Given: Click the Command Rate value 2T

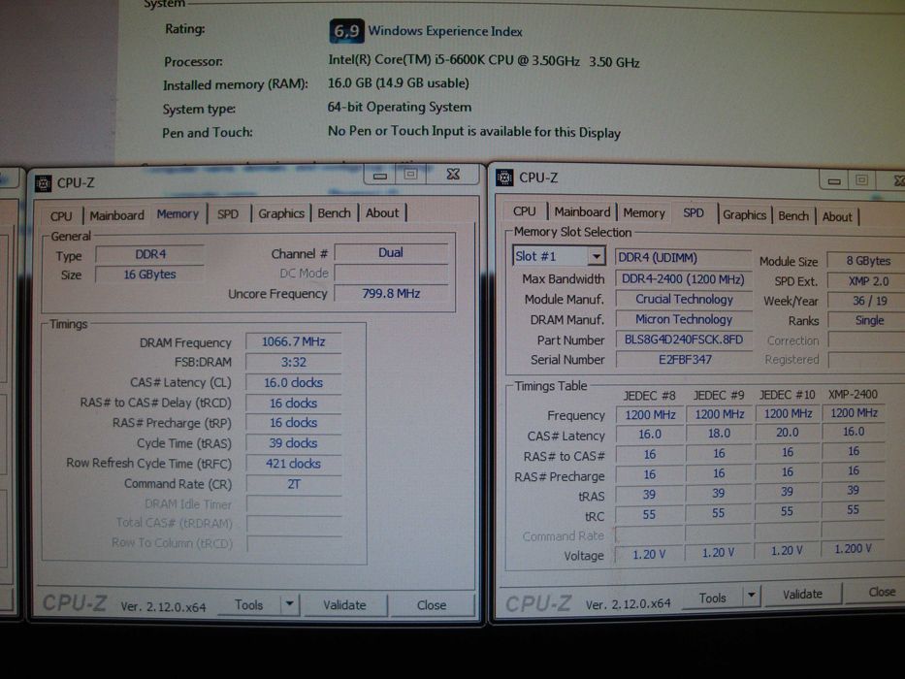Looking at the screenshot, I should click(x=293, y=484).
